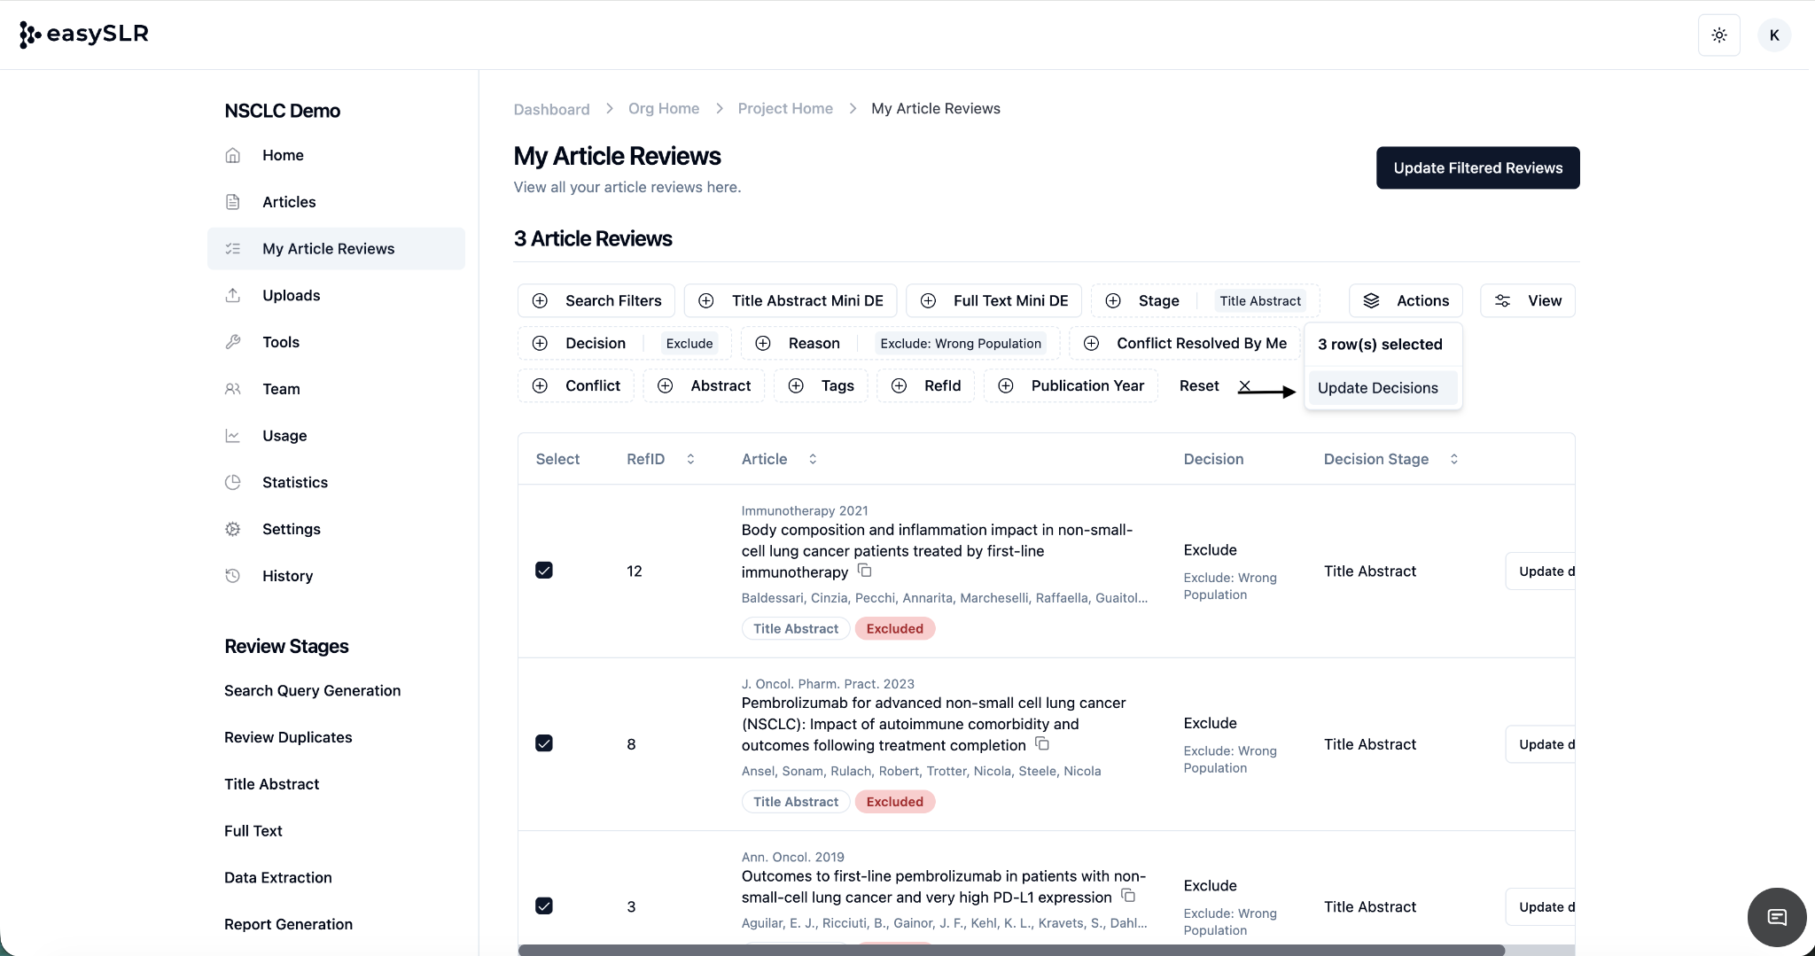The width and height of the screenshot is (1815, 956).
Task: Expand the View options dropdown
Action: [1527, 300]
